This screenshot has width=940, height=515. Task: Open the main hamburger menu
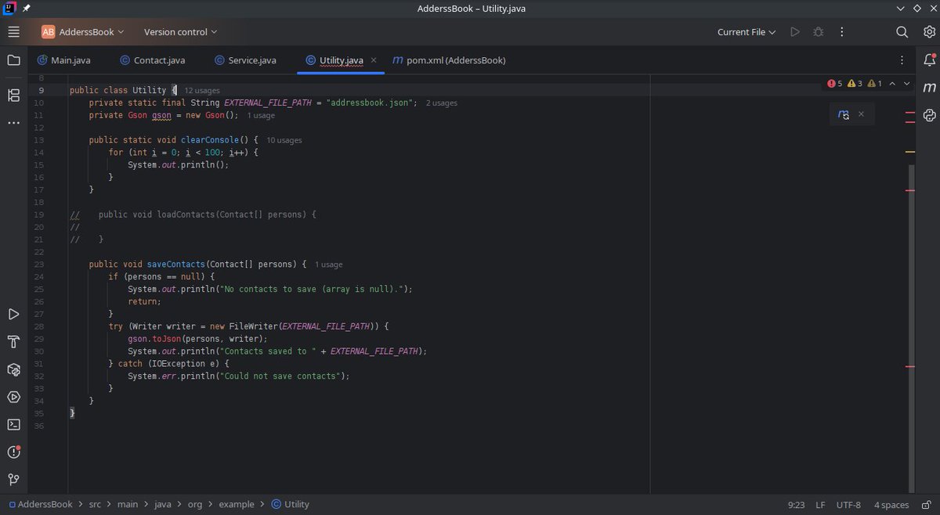13,32
